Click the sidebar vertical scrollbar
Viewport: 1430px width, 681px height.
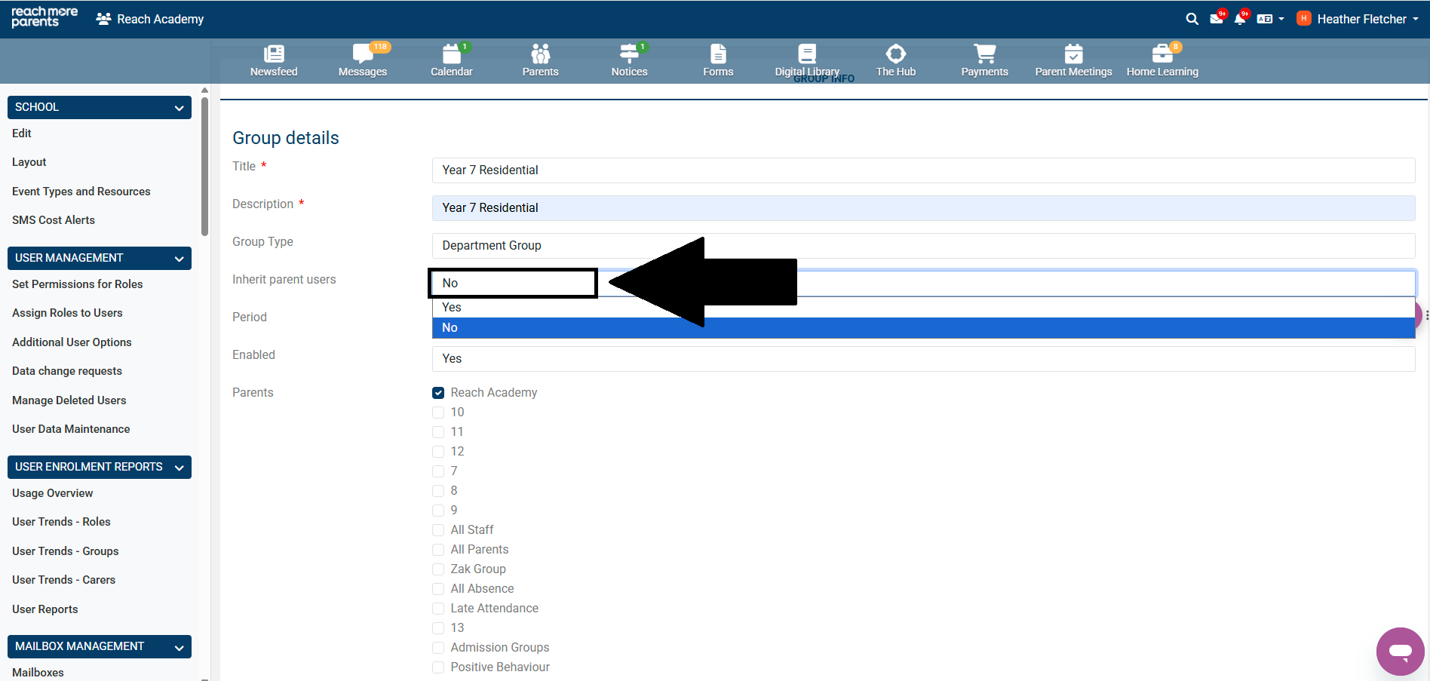point(204,166)
